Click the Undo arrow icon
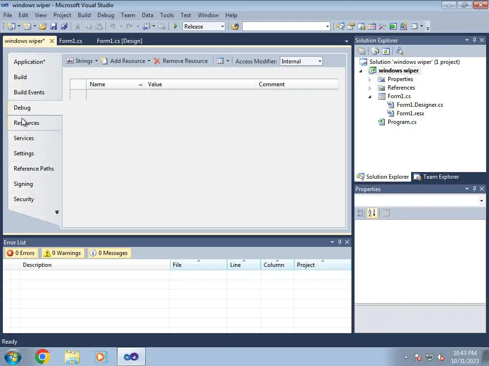 113,27
